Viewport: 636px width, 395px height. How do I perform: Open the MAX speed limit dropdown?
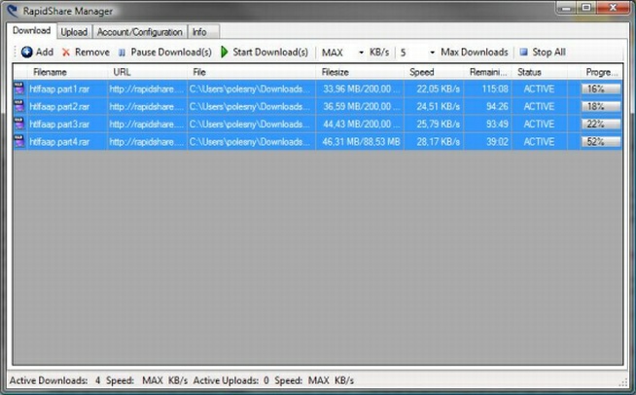point(361,53)
